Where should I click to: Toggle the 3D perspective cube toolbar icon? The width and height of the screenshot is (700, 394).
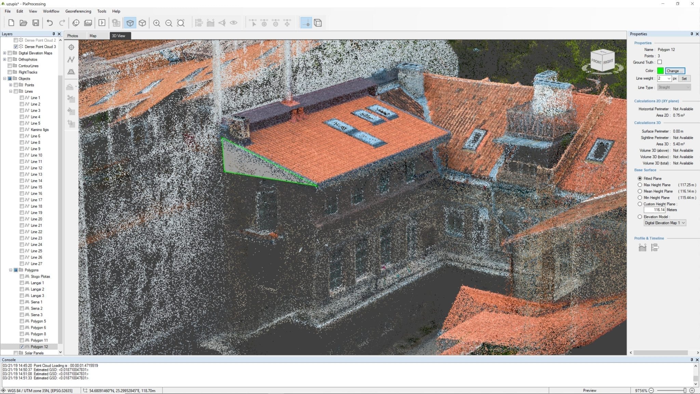(x=130, y=23)
